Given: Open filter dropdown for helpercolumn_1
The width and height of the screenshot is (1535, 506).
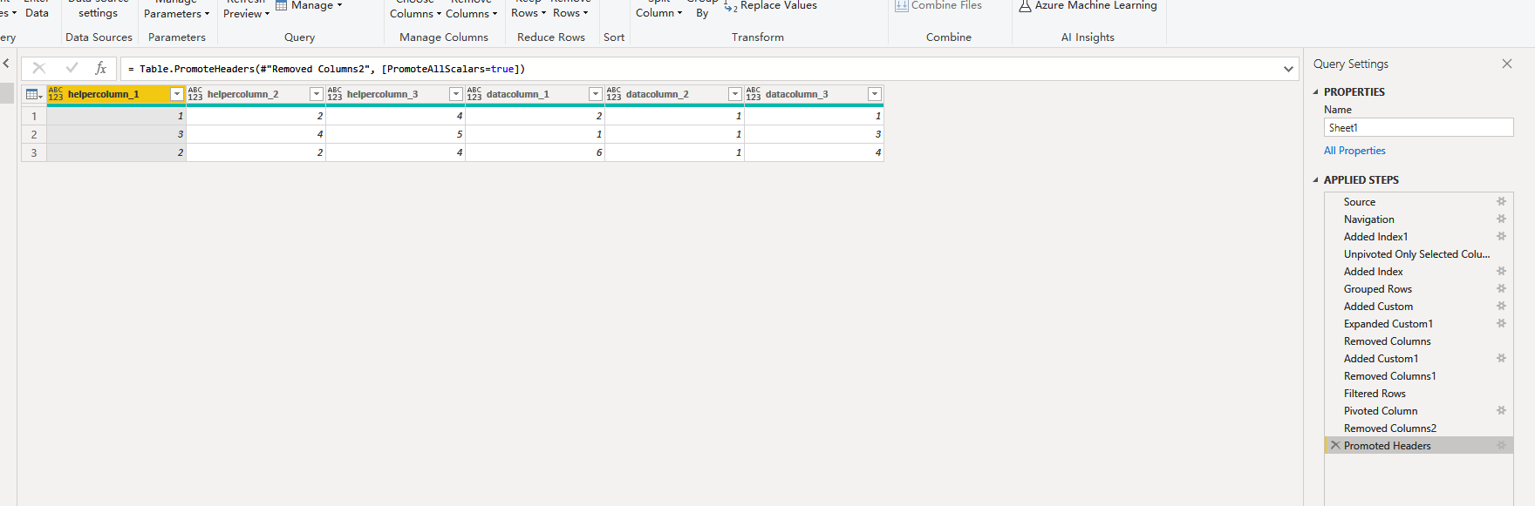Looking at the screenshot, I should tap(177, 94).
